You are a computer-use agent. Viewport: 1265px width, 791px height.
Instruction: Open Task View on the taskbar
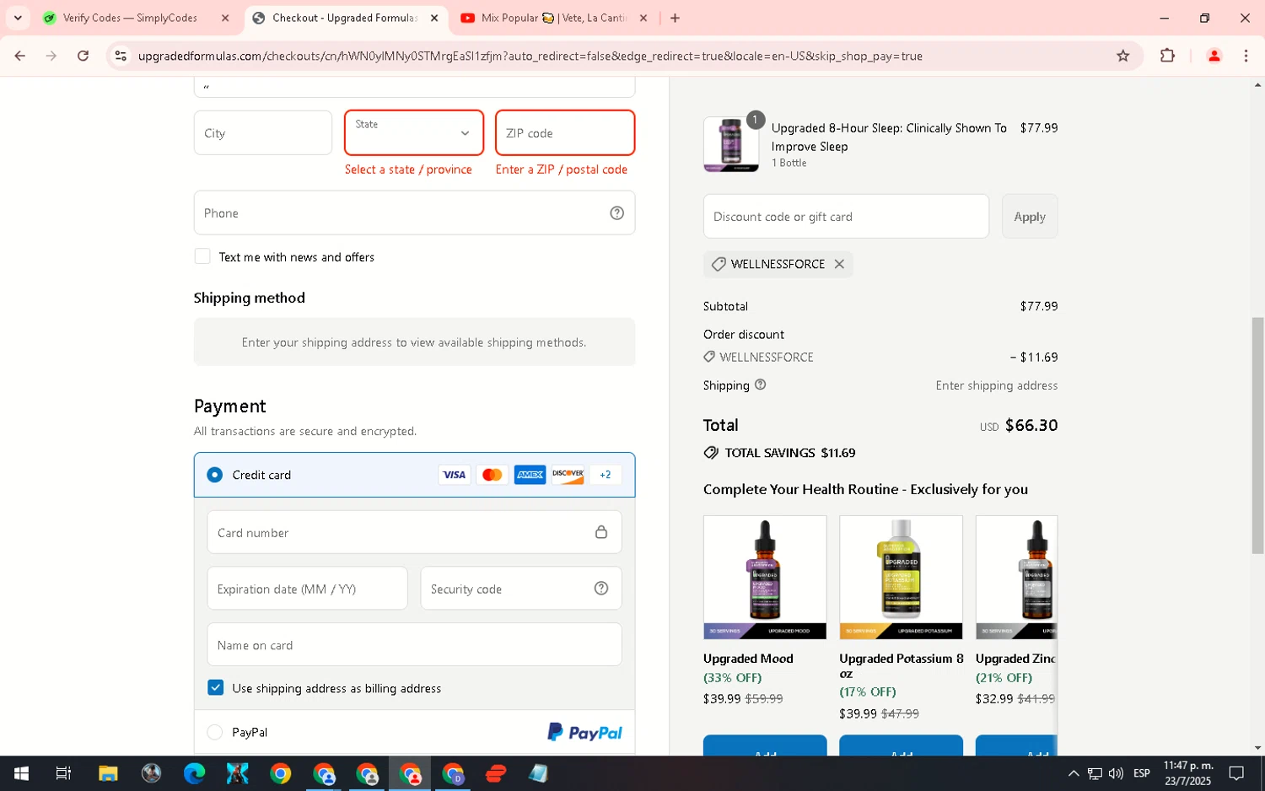point(63,773)
